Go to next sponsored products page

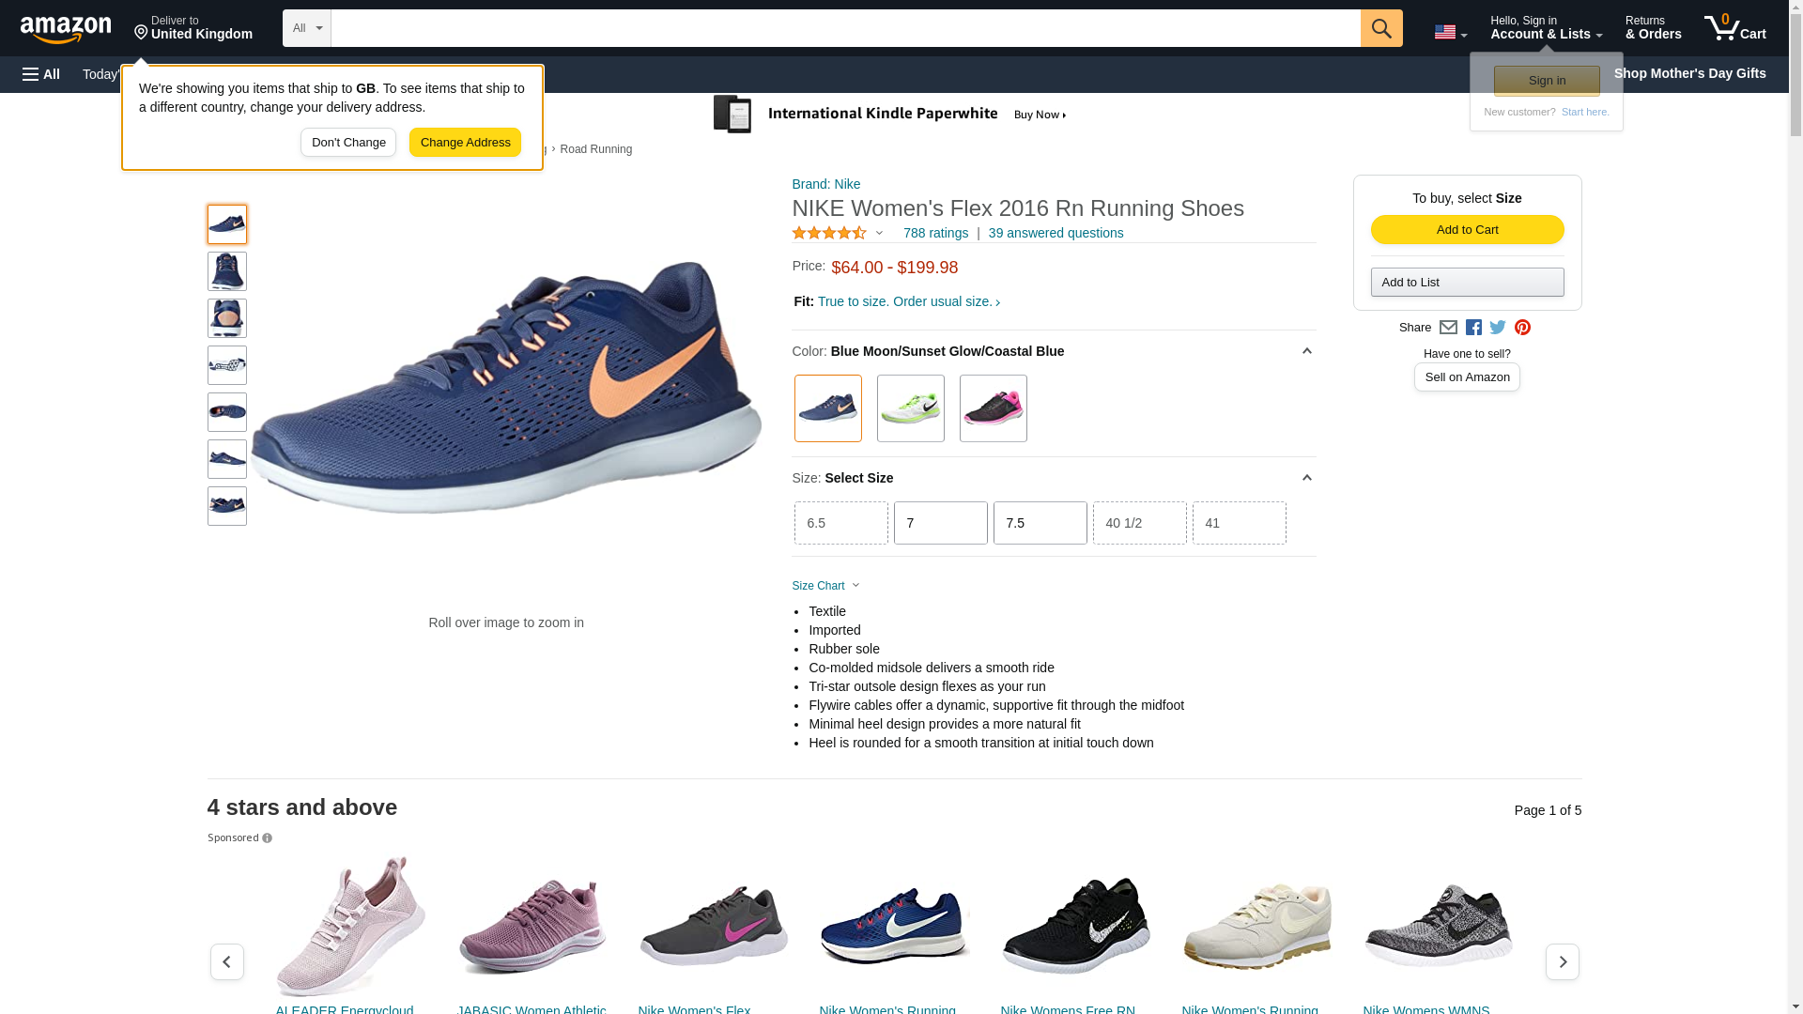tap(1562, 961)
